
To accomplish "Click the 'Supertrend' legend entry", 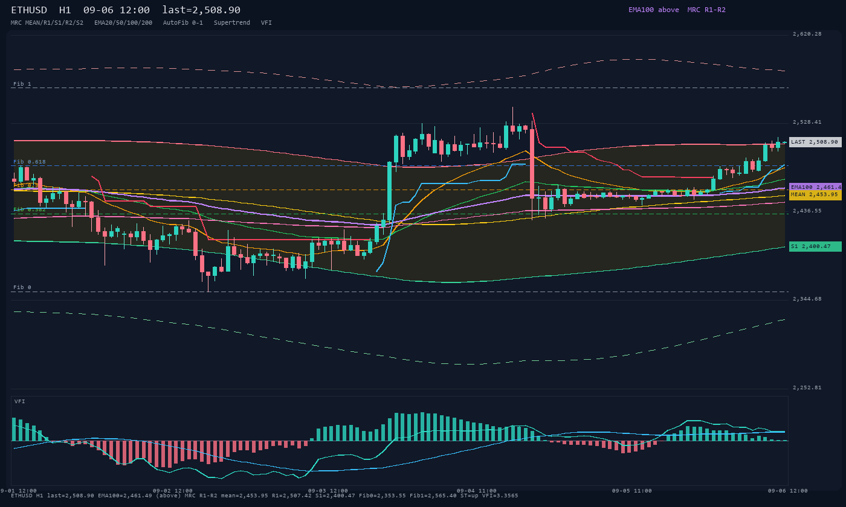I will click(232, 23).
